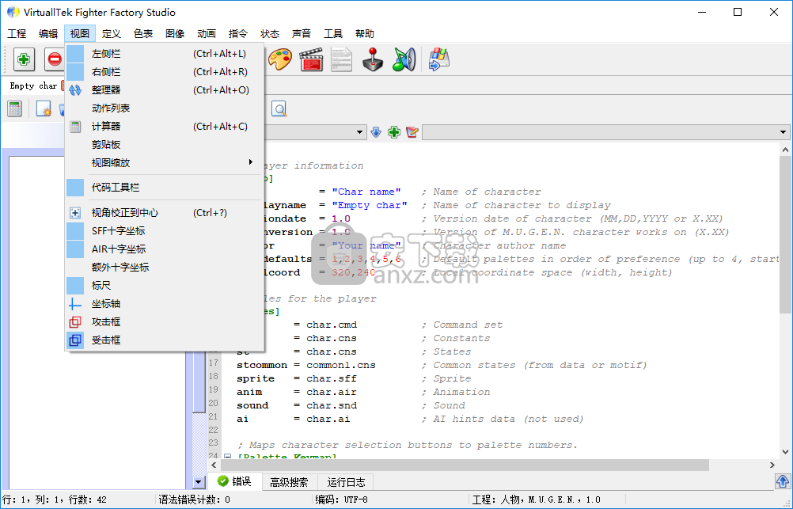Click the magnifying glass search icon
The width and height of the screenshot is (793, 509).
279,108
